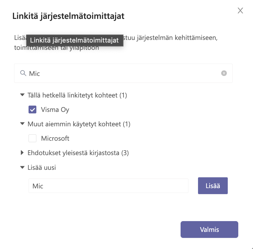Collapse the Lisää uusi section arrow
Image resolution: width=253 pixels, height=249 pixels.
22,167
